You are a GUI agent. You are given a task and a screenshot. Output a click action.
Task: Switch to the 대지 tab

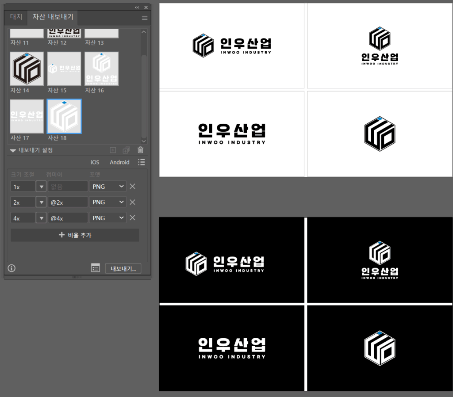(16, 17)
